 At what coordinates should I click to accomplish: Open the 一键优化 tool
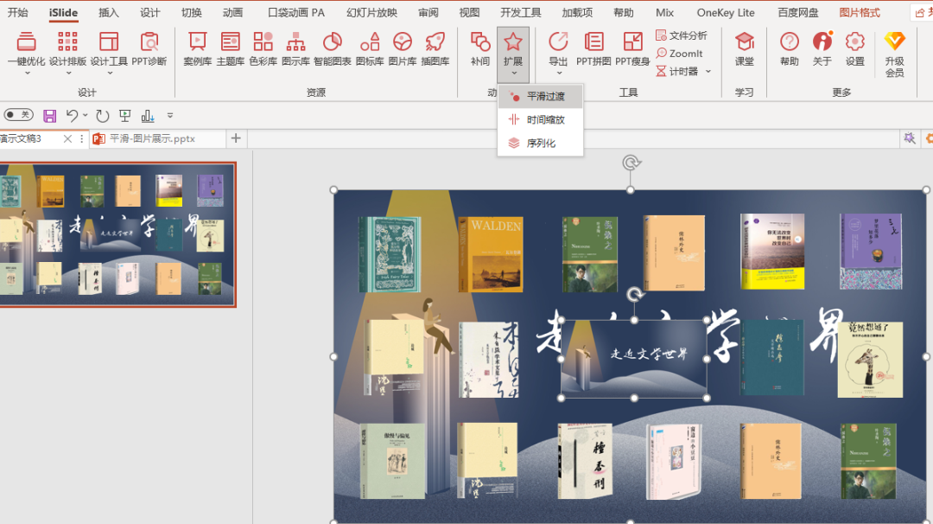(x=26, y=48)
